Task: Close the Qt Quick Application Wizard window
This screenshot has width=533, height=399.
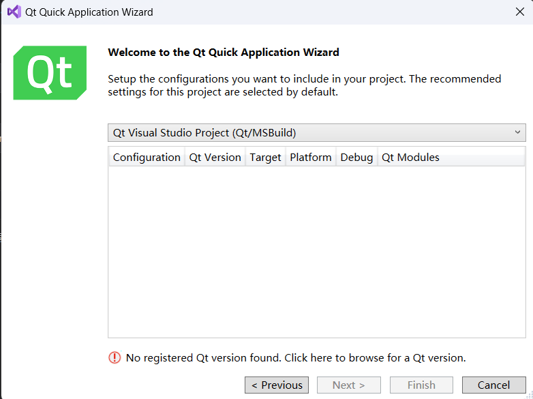Action: click(x=519, y=12)
